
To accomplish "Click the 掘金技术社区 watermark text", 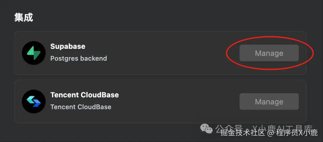I will pyautogui.click(x=243, y=133).
